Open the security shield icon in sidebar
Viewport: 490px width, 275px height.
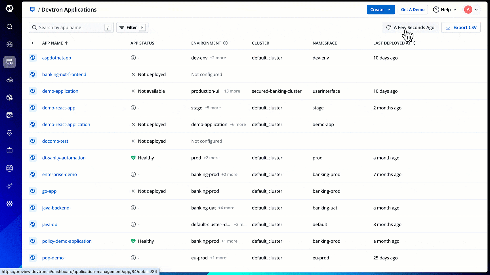[x=9, y=133]
